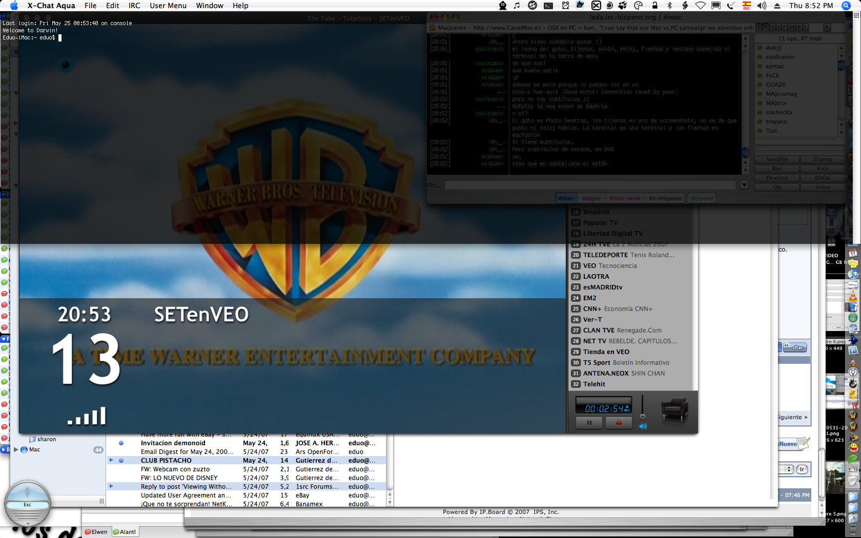Click the eject menu bar icon
The height and width of the screenshot is (538, 861).
(x=777, y=6)
